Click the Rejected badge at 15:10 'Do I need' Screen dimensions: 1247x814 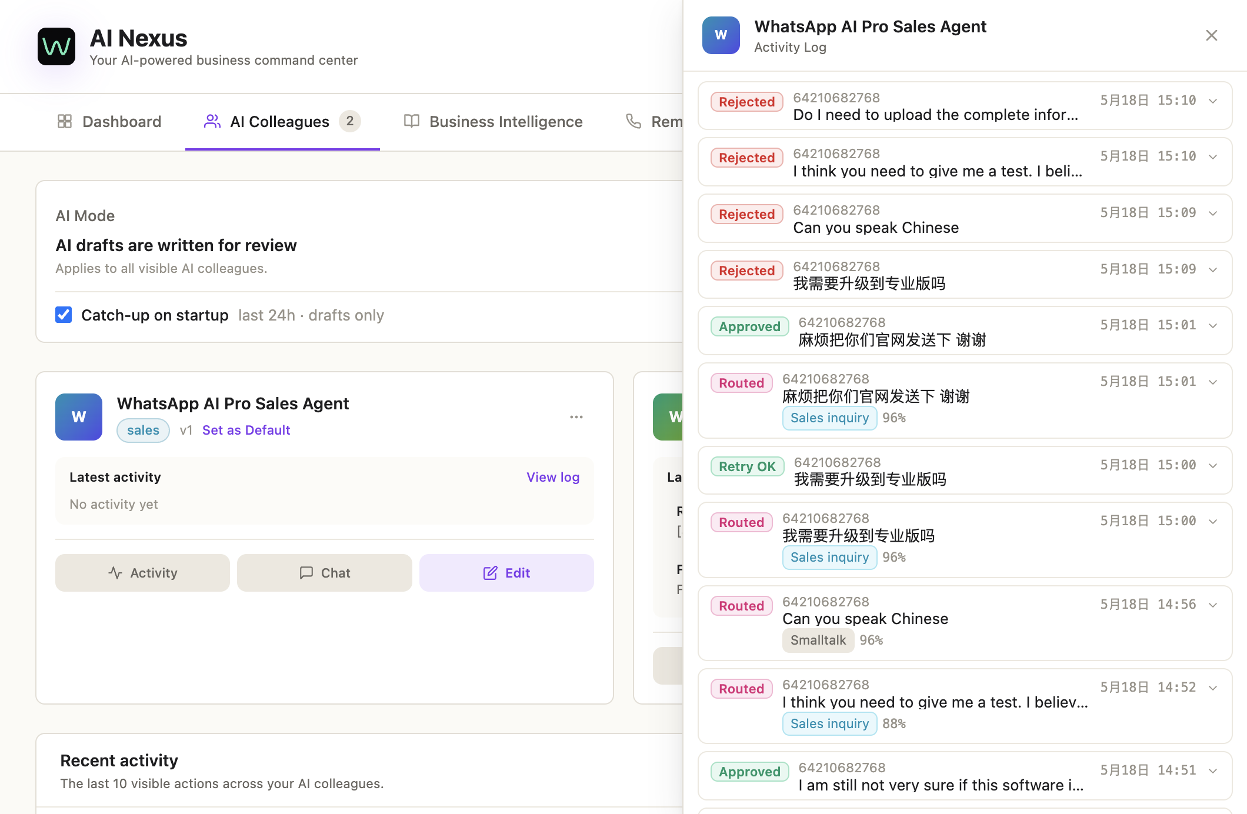pos(746,102)
